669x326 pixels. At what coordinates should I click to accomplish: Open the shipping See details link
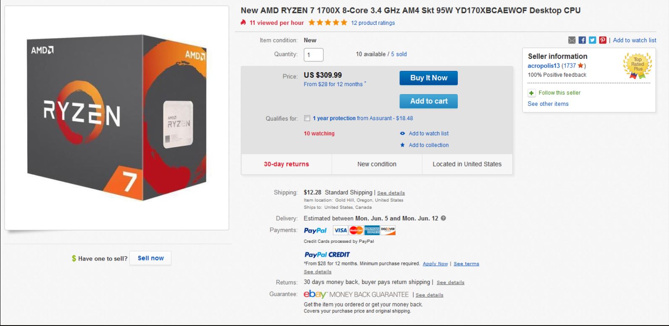[x=391, y=193]
